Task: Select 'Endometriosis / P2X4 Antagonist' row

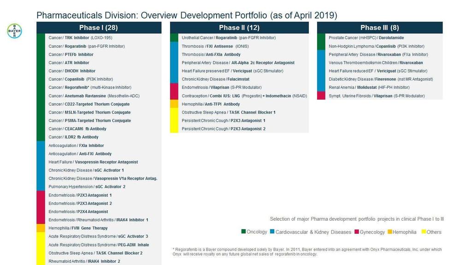Action: (x=99, y=212)
